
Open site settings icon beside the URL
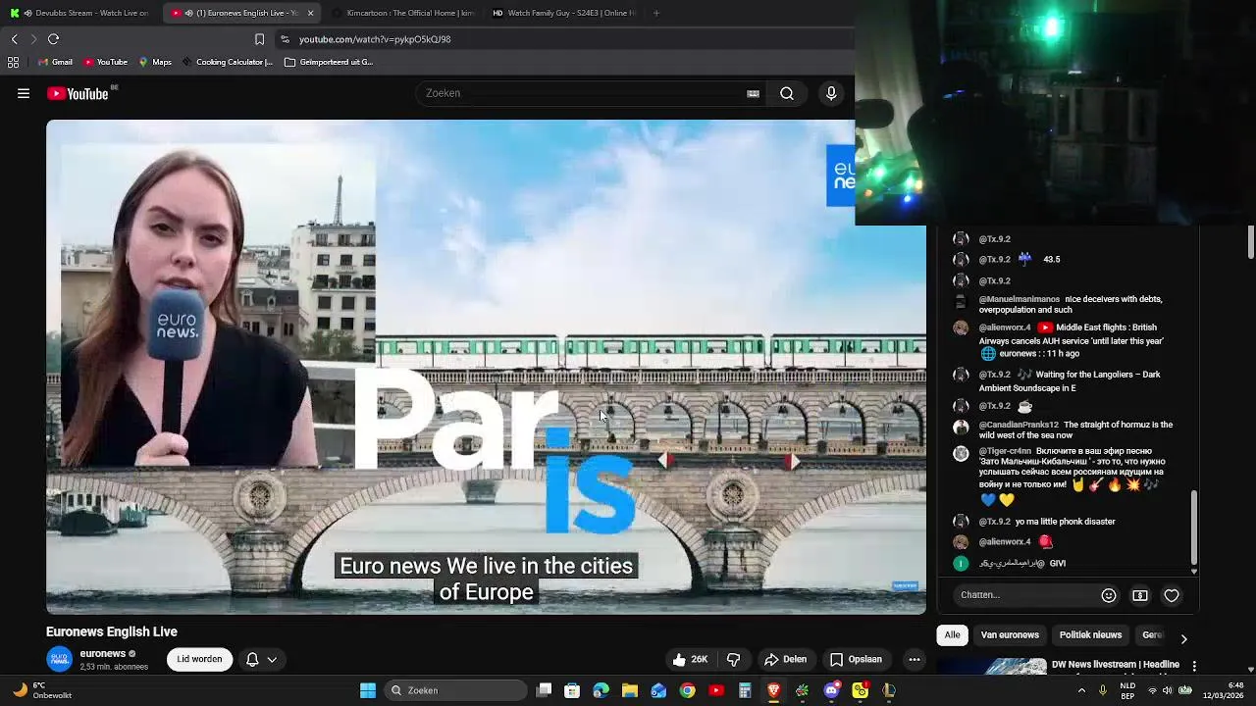(x=285, y=39)
